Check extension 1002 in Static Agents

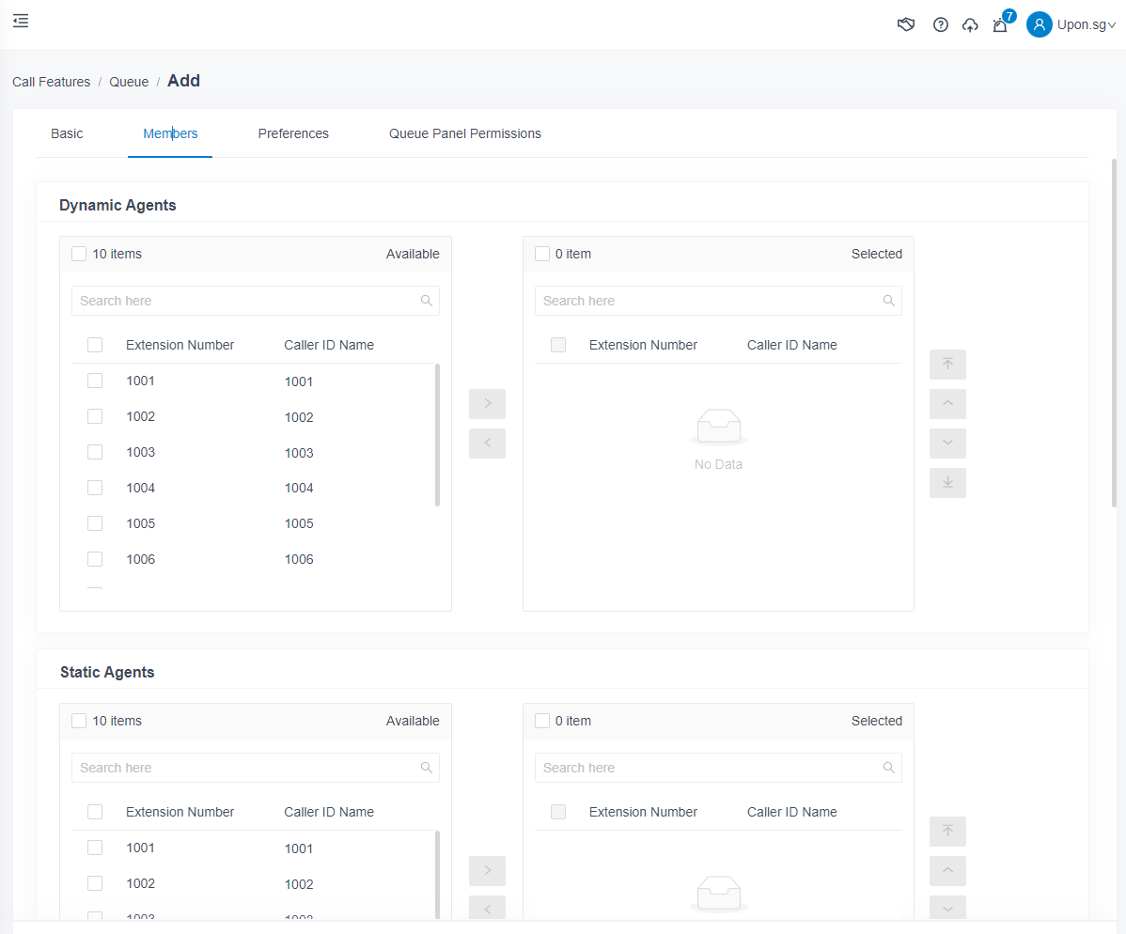(95, 883)
